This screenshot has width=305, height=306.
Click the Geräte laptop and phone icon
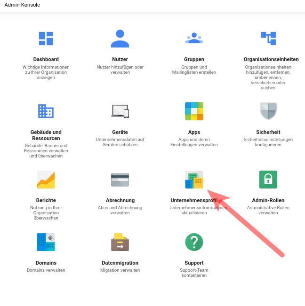120,111
